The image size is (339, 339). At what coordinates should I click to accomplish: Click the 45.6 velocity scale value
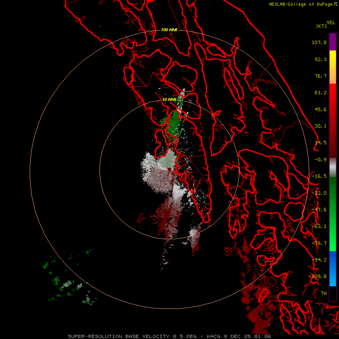[321, 109]
